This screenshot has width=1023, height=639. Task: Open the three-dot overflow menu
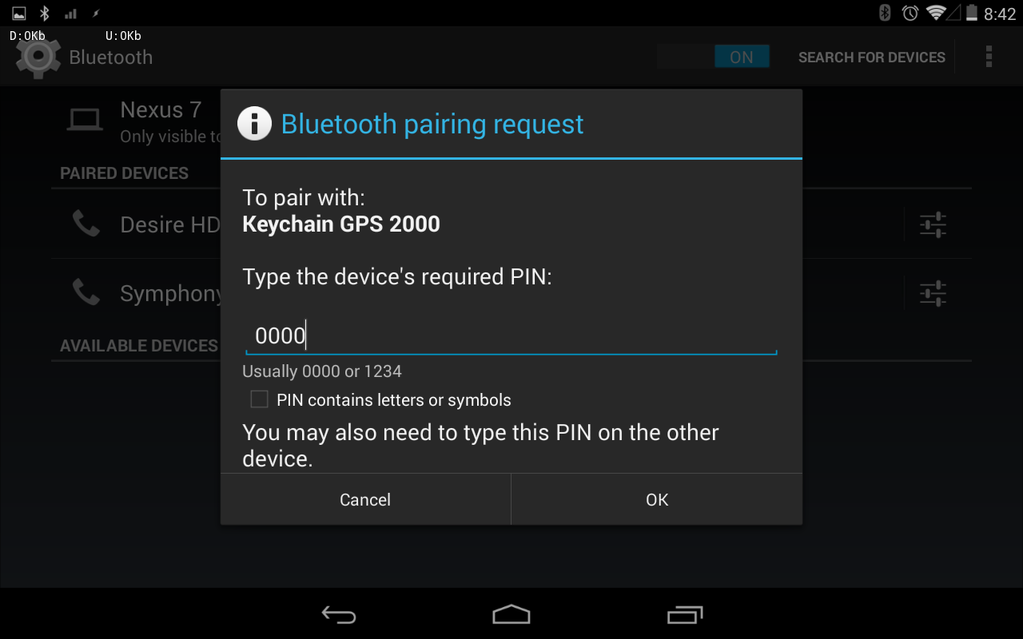pyautogui.click(x=989, y=57)
